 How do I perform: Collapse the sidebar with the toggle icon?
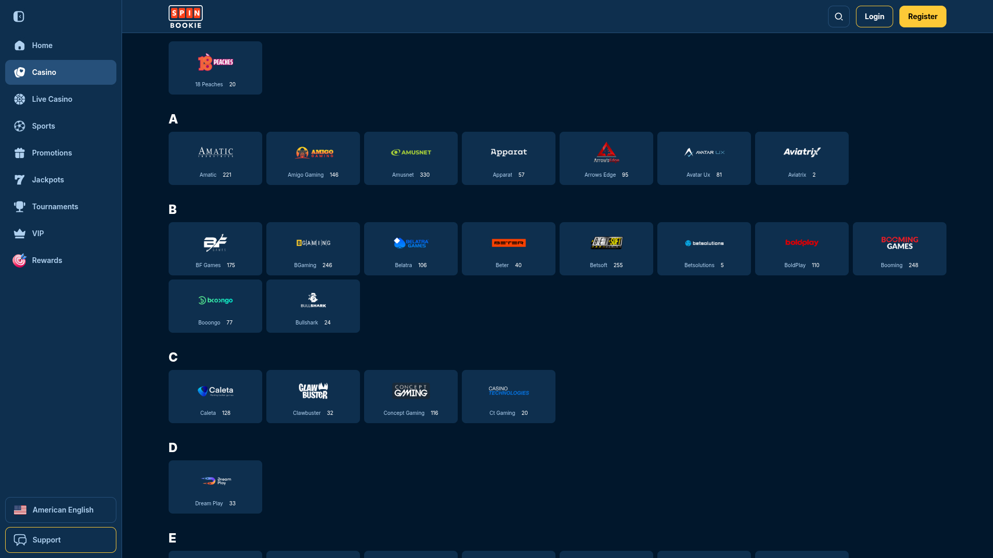tap(19, 17)
